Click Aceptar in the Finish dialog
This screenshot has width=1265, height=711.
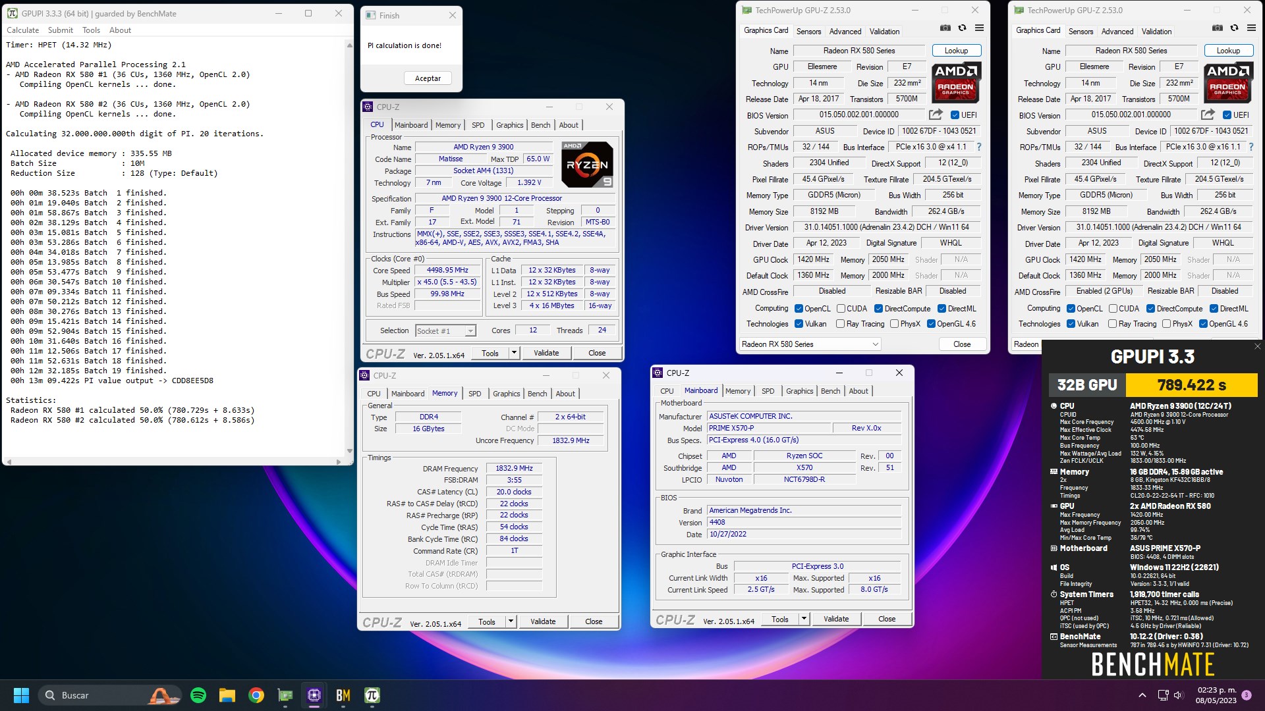428,78
